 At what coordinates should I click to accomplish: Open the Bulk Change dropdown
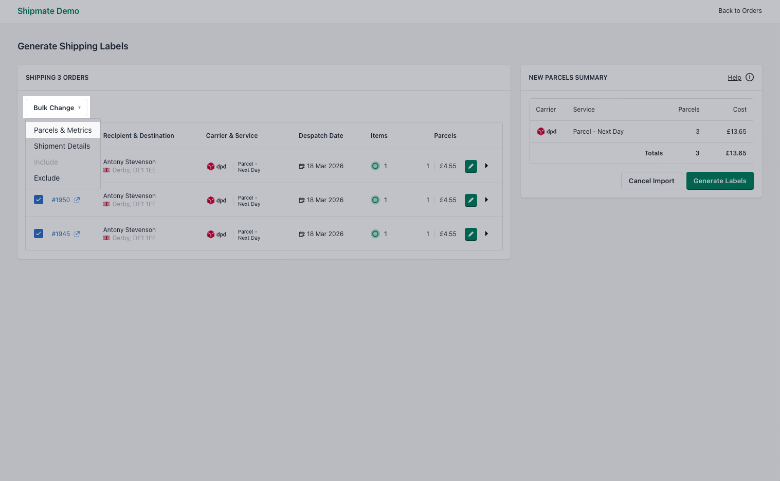click(x=57, y=108)
